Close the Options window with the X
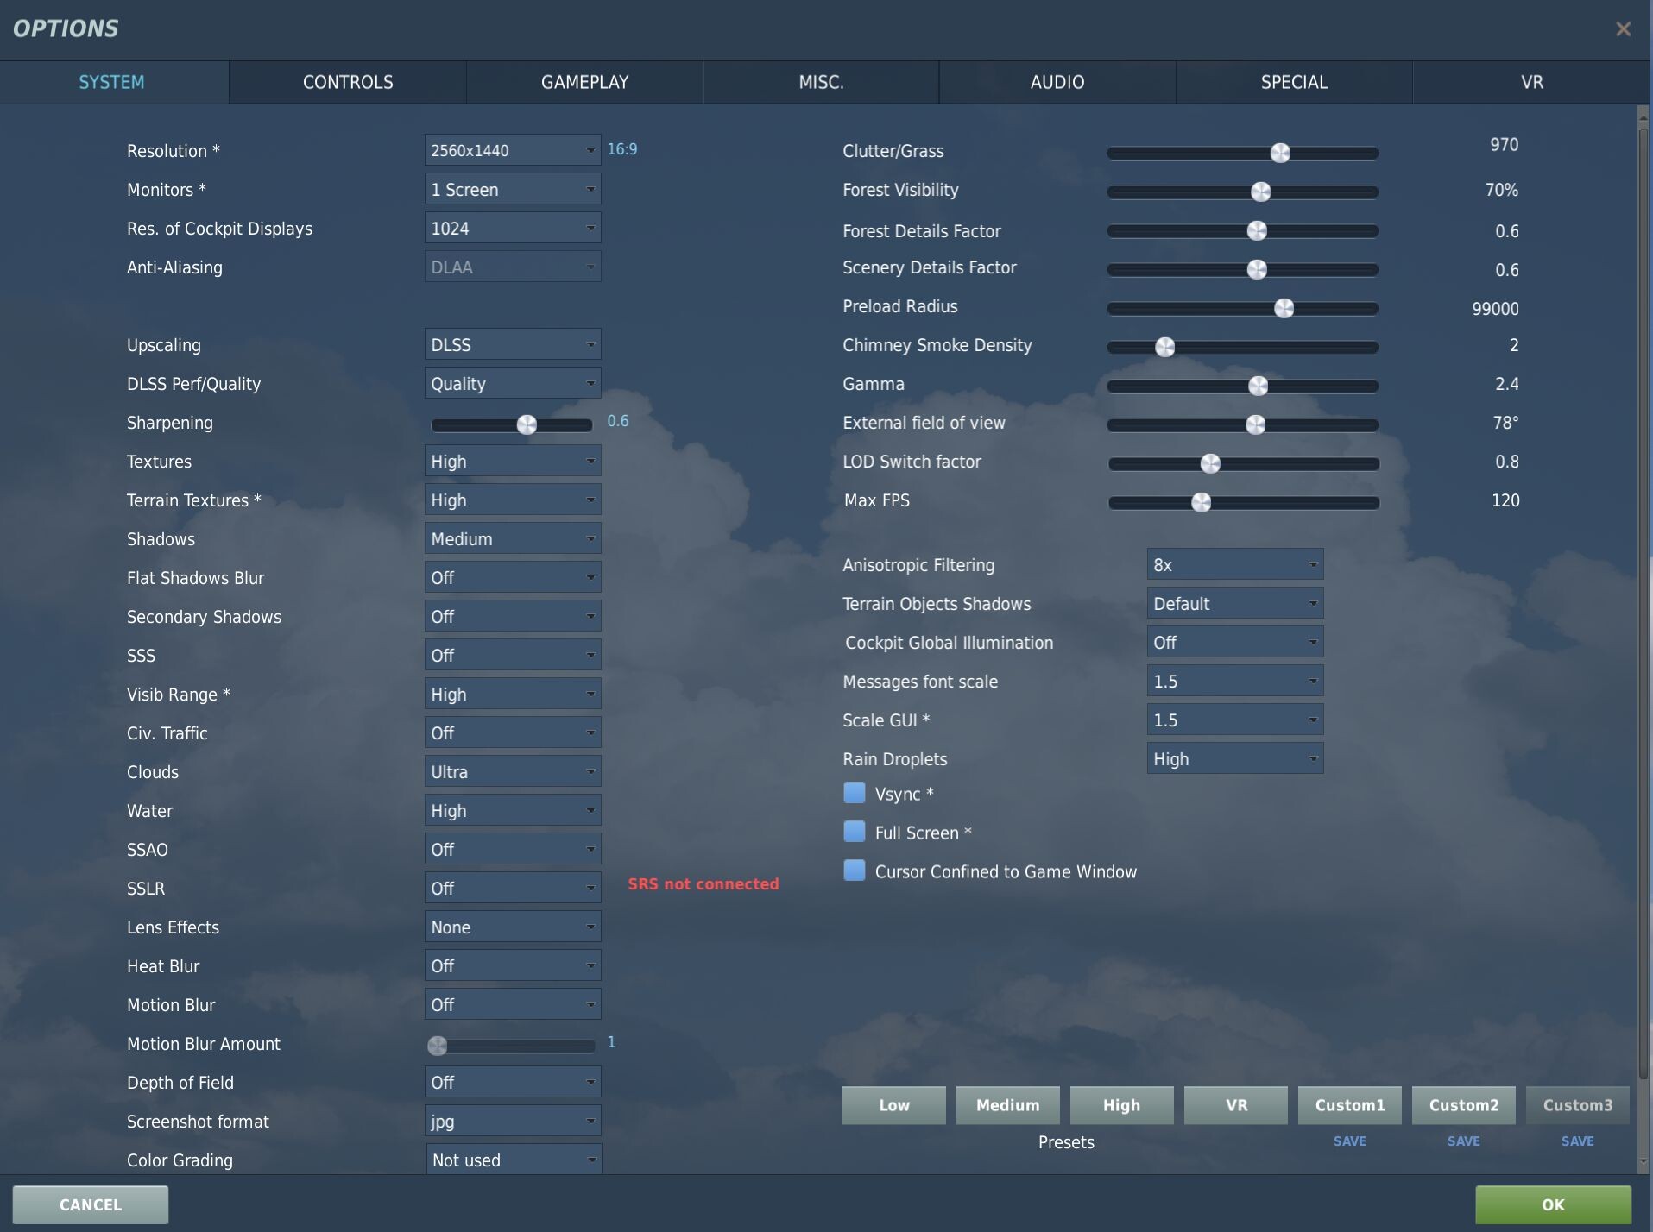The height and width of the screenshot is (1232, 1653). point(1623,28)
